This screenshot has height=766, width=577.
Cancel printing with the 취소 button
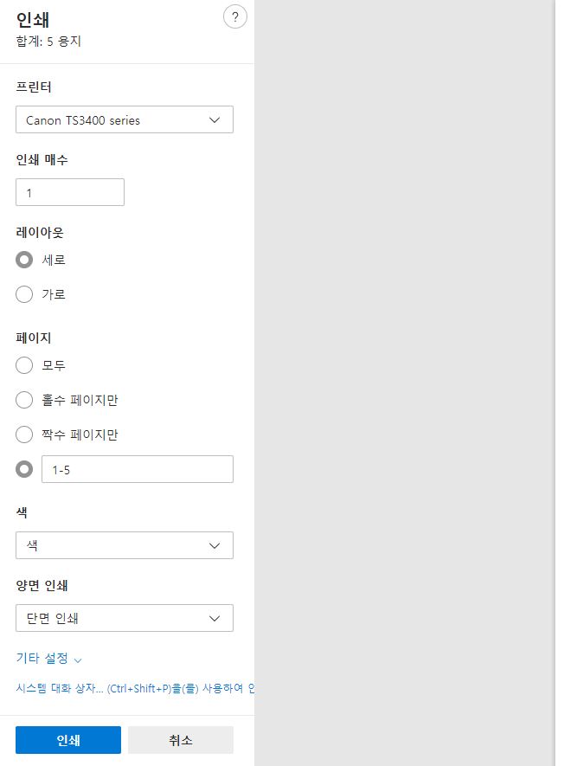(x=180, y=740)
